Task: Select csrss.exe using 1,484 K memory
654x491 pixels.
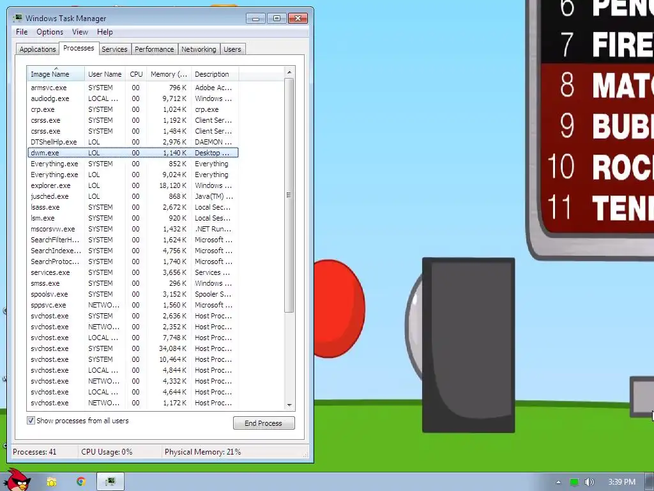Action: [133, 131]
